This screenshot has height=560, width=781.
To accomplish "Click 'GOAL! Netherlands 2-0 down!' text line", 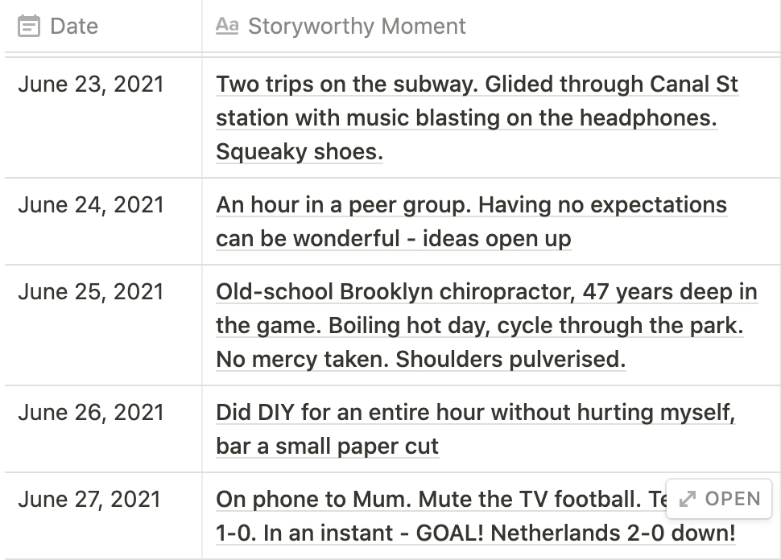I will tap(576, 533).
